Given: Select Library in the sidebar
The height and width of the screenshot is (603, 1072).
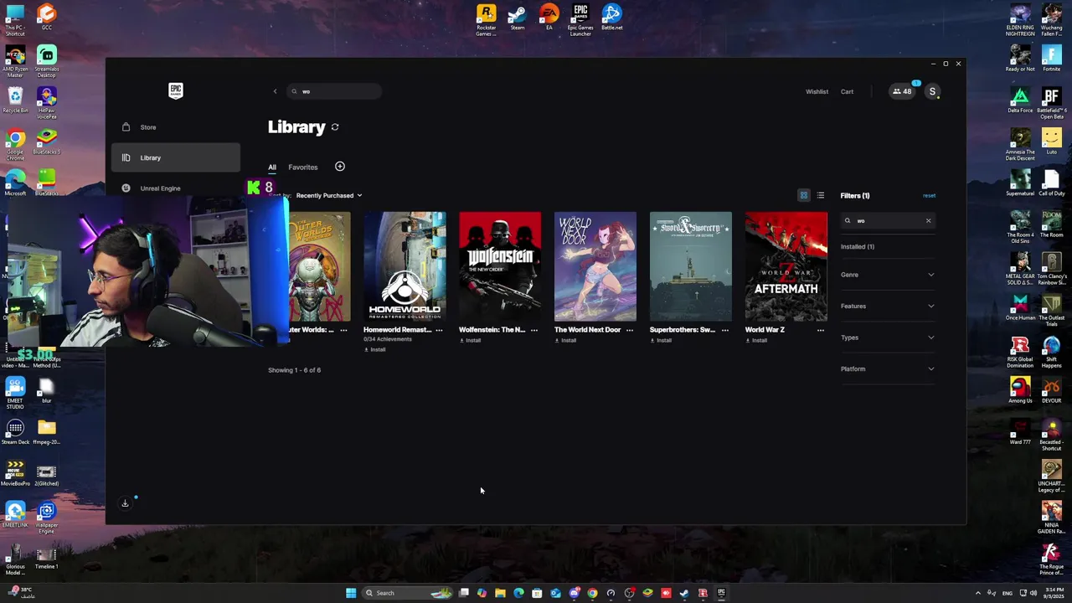Looking at the screenshot, I should click(x=176, y=157).
